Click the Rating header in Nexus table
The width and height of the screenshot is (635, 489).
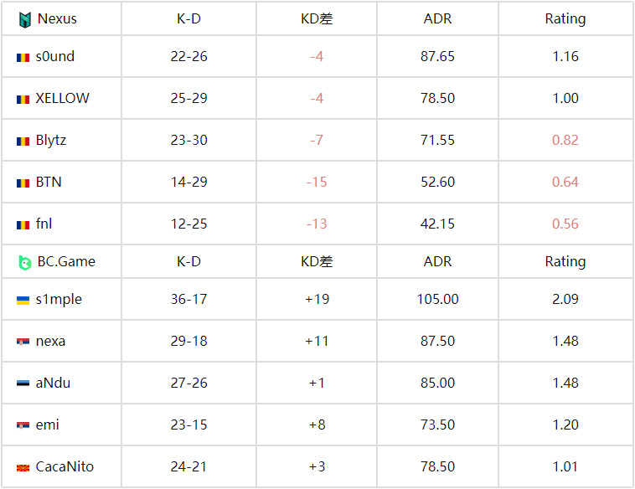coord(565,18)
